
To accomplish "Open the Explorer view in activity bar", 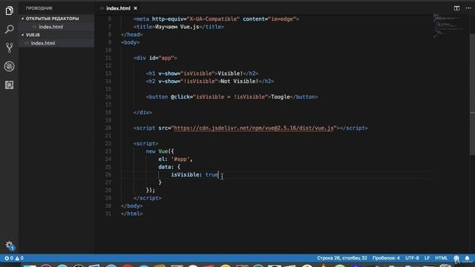I will coord(10,10).
